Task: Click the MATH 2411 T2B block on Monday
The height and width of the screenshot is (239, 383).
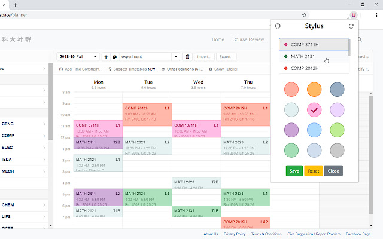Action: pos(98,143)
